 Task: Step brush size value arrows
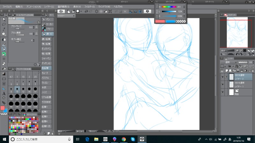tap(34, 27)
